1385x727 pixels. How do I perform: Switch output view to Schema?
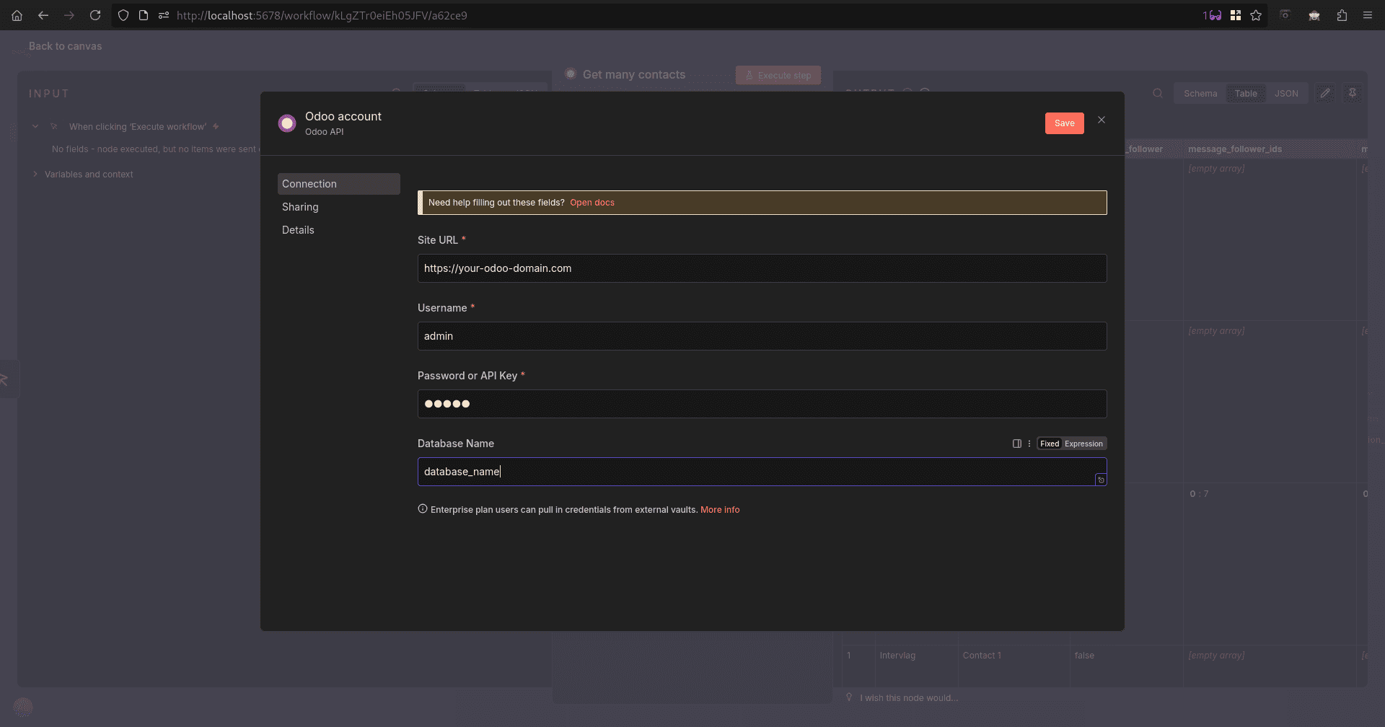pos(1200,93)
